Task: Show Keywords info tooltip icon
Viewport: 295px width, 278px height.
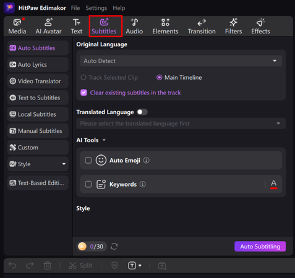Action: point(143,184)
